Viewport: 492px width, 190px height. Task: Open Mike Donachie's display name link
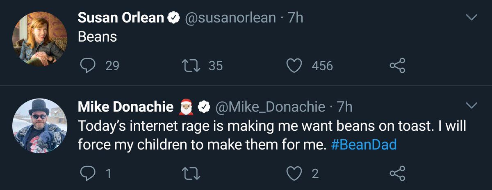coord(125,107)
